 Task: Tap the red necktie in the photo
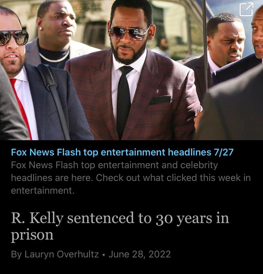pos(21,108)
